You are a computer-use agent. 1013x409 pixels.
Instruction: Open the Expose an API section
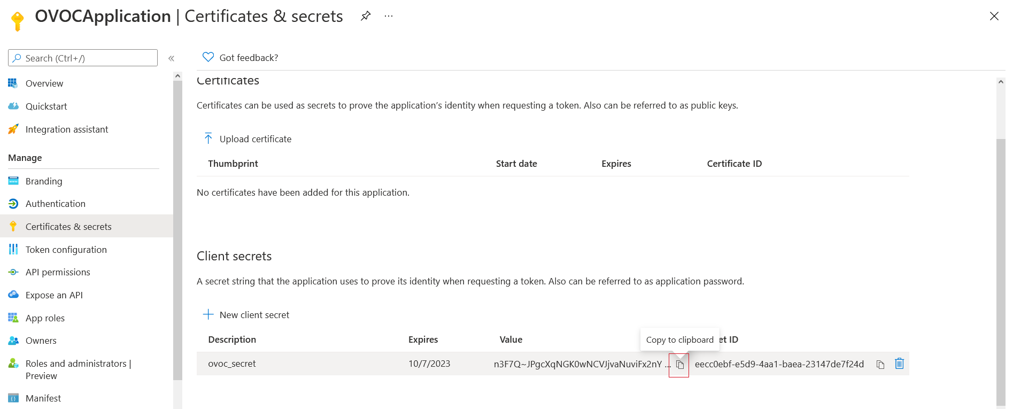(x=54, y=295)
